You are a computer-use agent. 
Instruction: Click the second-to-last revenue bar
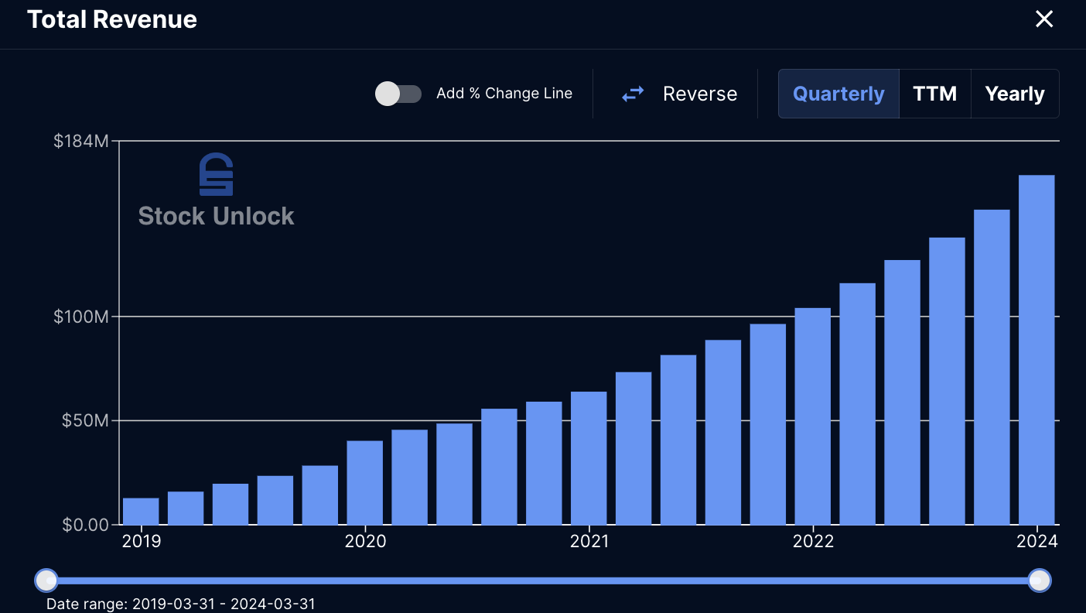pos(992,367)
